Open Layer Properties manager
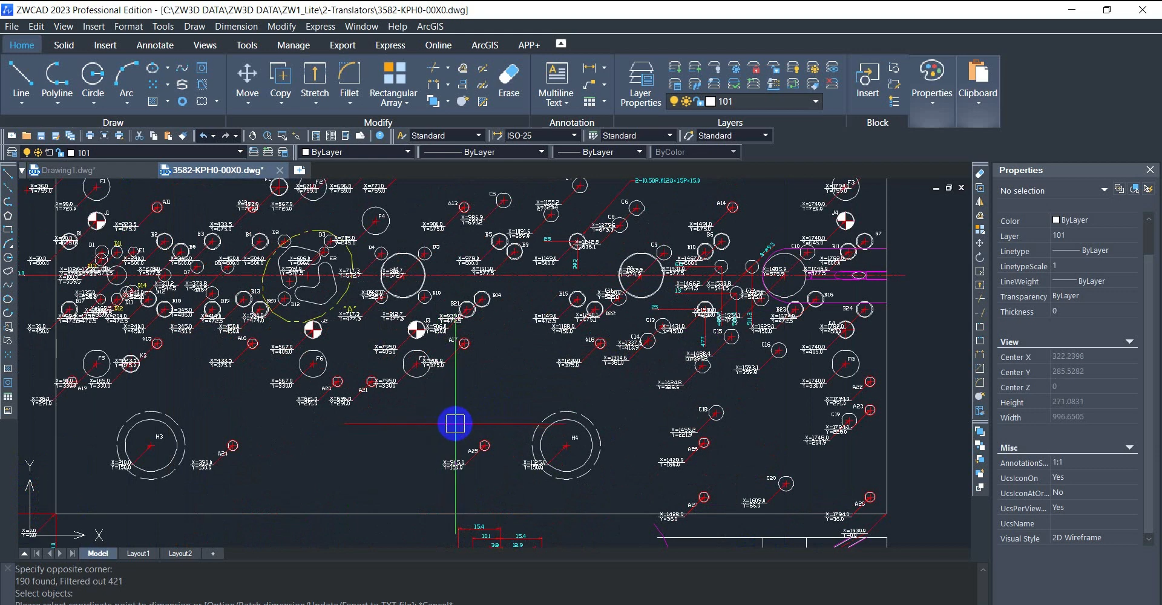 [x=641, y=83]
